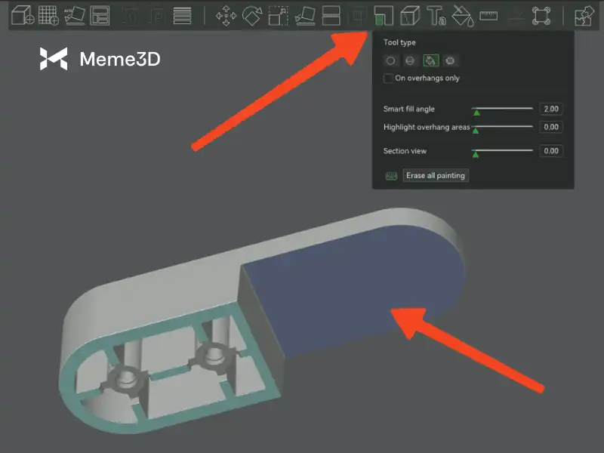The width and height of the screenshot is (604, 453).
Task: Choose the gap fill tool type
Action: [x=451, y=60]
